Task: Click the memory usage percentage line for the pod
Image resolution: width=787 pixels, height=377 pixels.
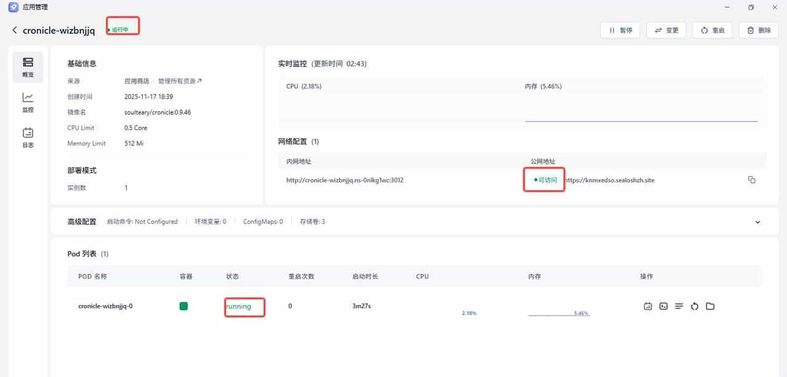Action: [x=558, y=312]
